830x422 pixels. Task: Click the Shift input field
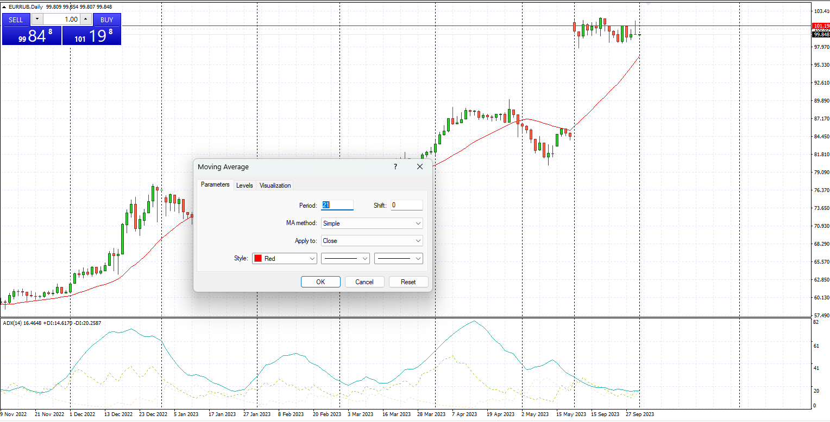pos(406,205)
